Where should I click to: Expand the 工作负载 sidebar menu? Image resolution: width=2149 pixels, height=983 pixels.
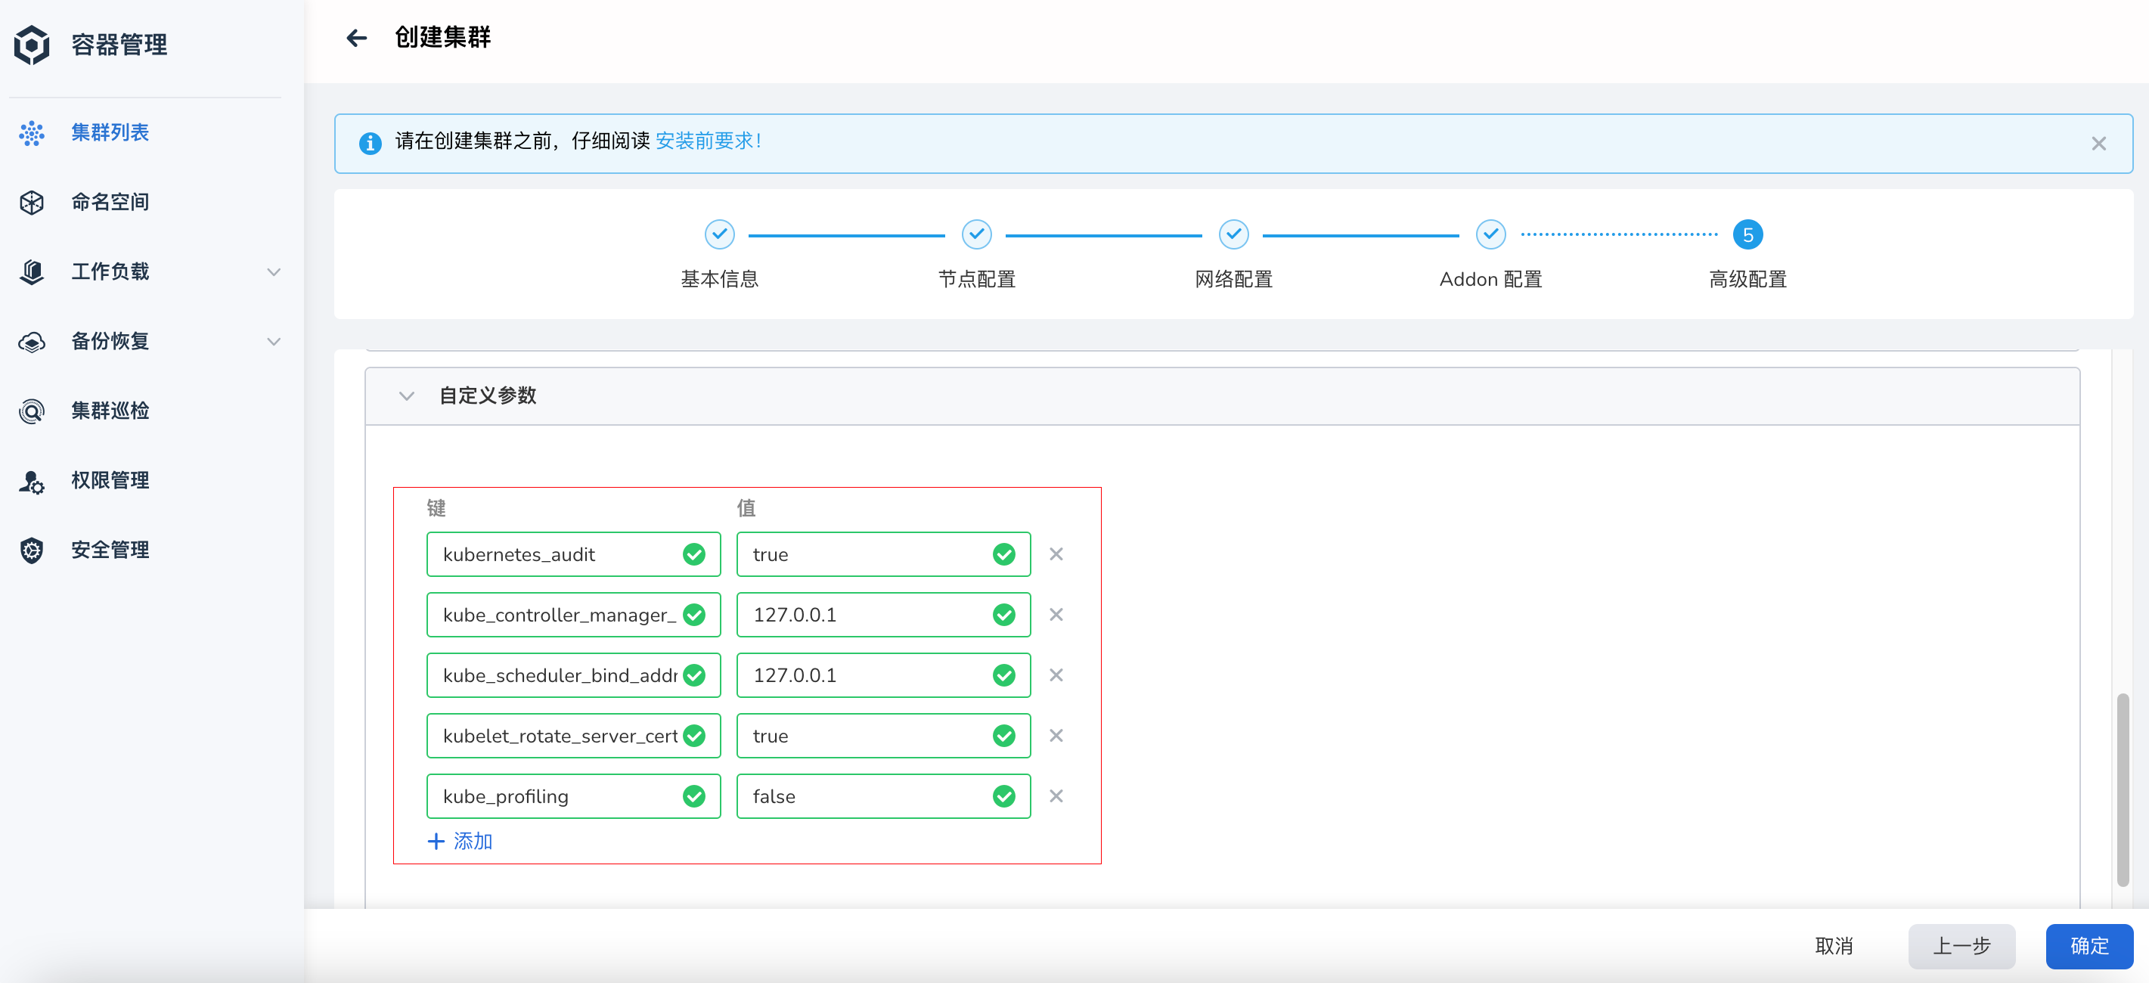click(x=273, y=272)
